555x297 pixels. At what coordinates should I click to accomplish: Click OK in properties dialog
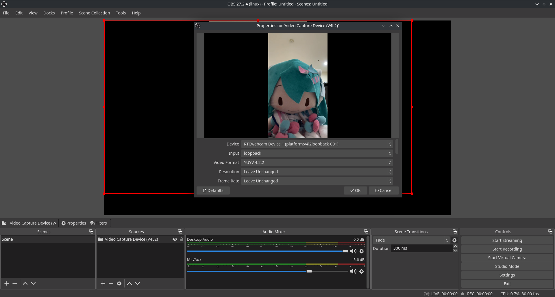pyautogui.click(x=355, y=190)
